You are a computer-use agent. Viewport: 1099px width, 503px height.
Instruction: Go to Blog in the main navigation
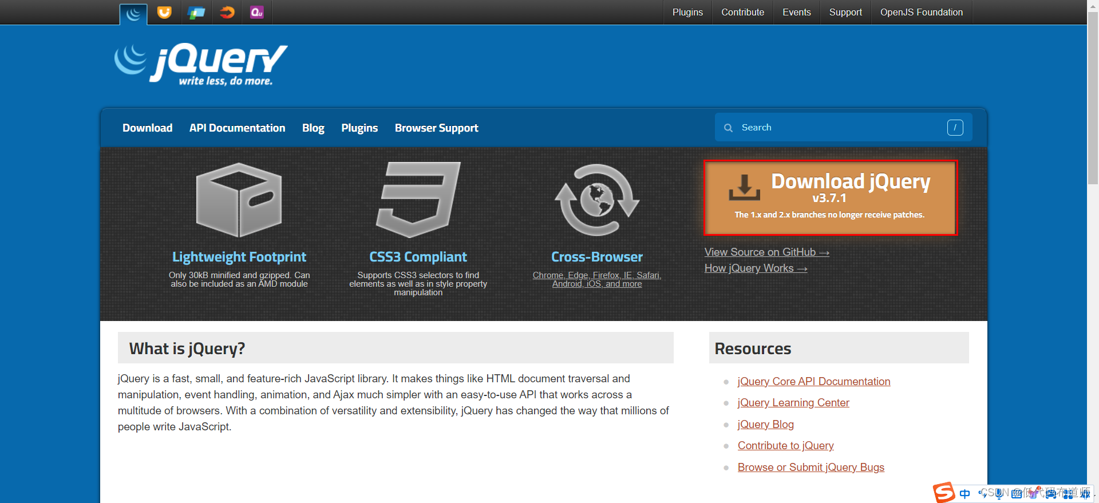(313, 128)
